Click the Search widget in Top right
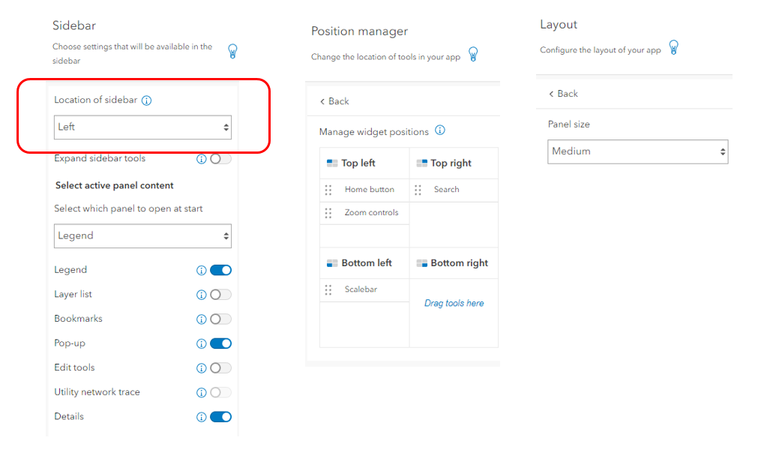Image resolution: width=779 pixels, height=450 pixels. (445, 190)
